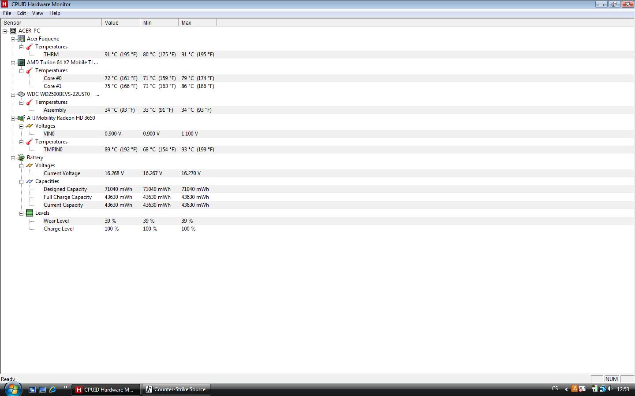The height and width of the screenshot is (396, 635).
Task: Click the Max column header
Action: point(198,22)
